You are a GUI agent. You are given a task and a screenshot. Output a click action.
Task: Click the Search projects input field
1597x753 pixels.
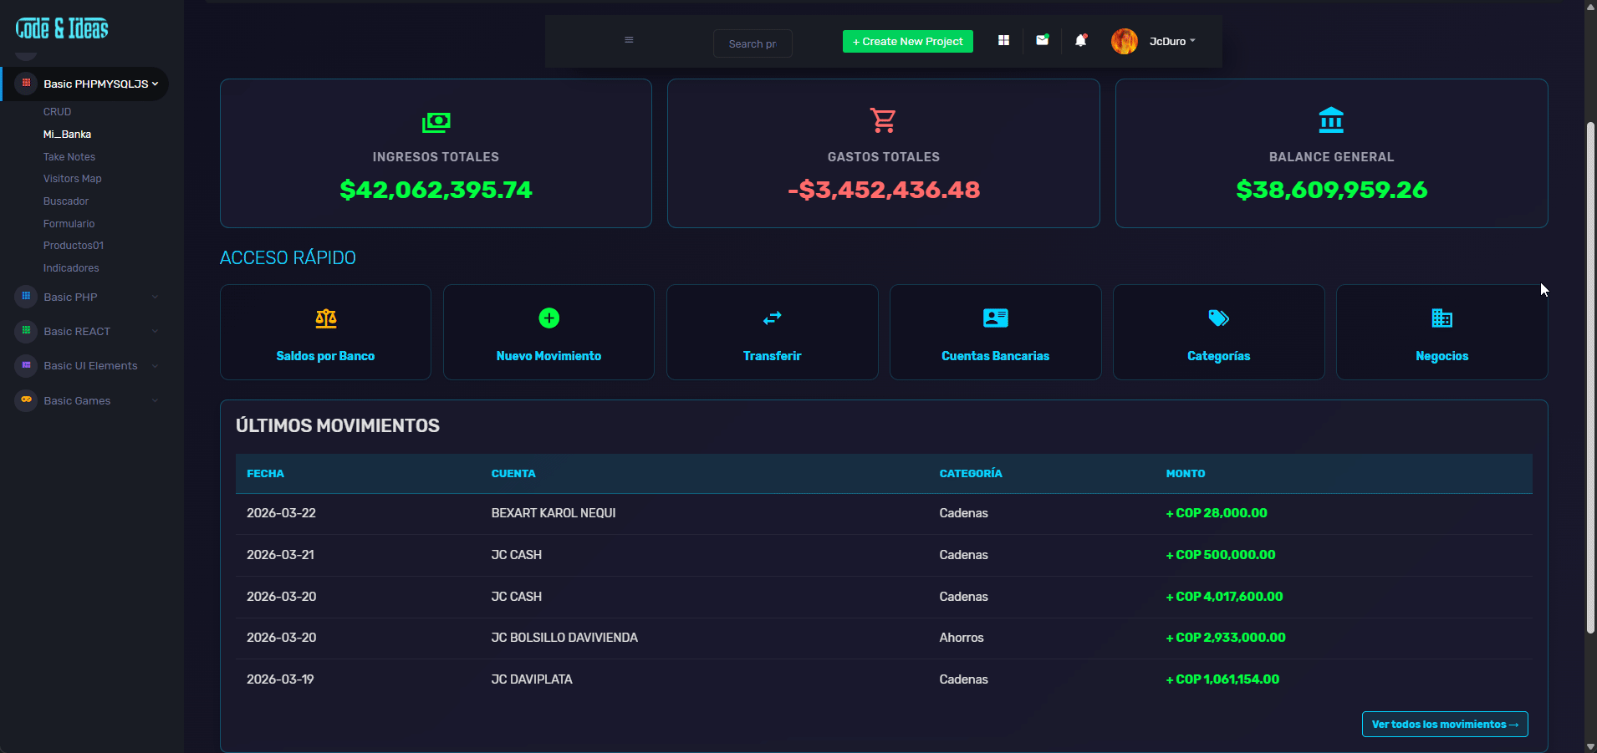[x=752, y=43]
